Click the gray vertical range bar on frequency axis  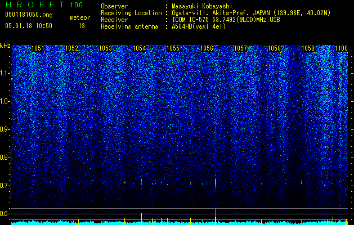click(x=11, y=175)
